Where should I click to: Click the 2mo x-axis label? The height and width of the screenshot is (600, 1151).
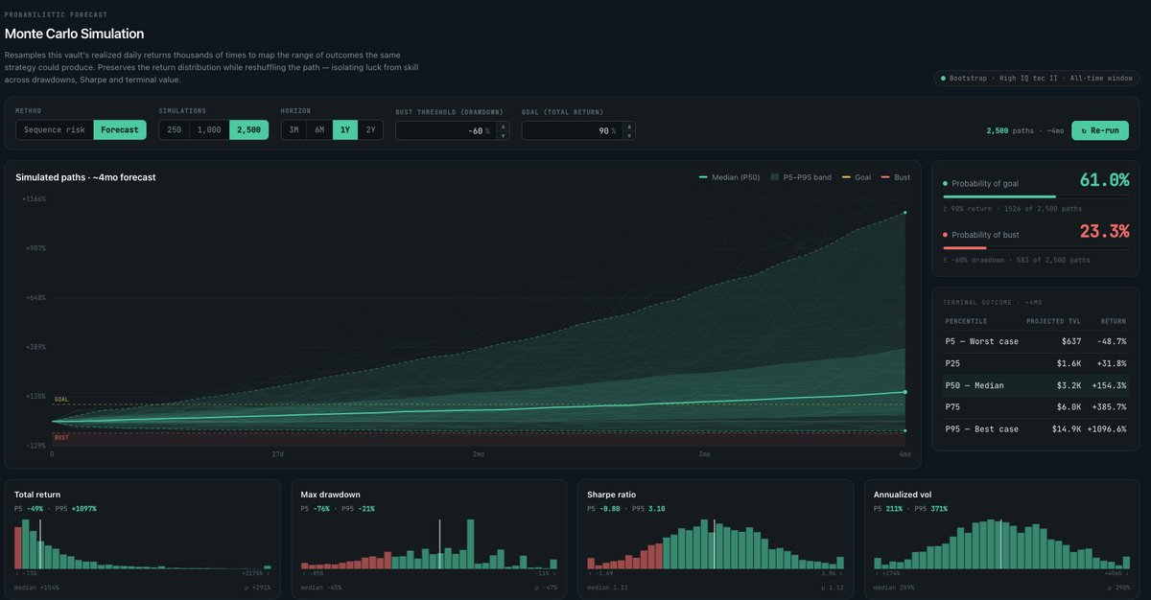point(478,453)
